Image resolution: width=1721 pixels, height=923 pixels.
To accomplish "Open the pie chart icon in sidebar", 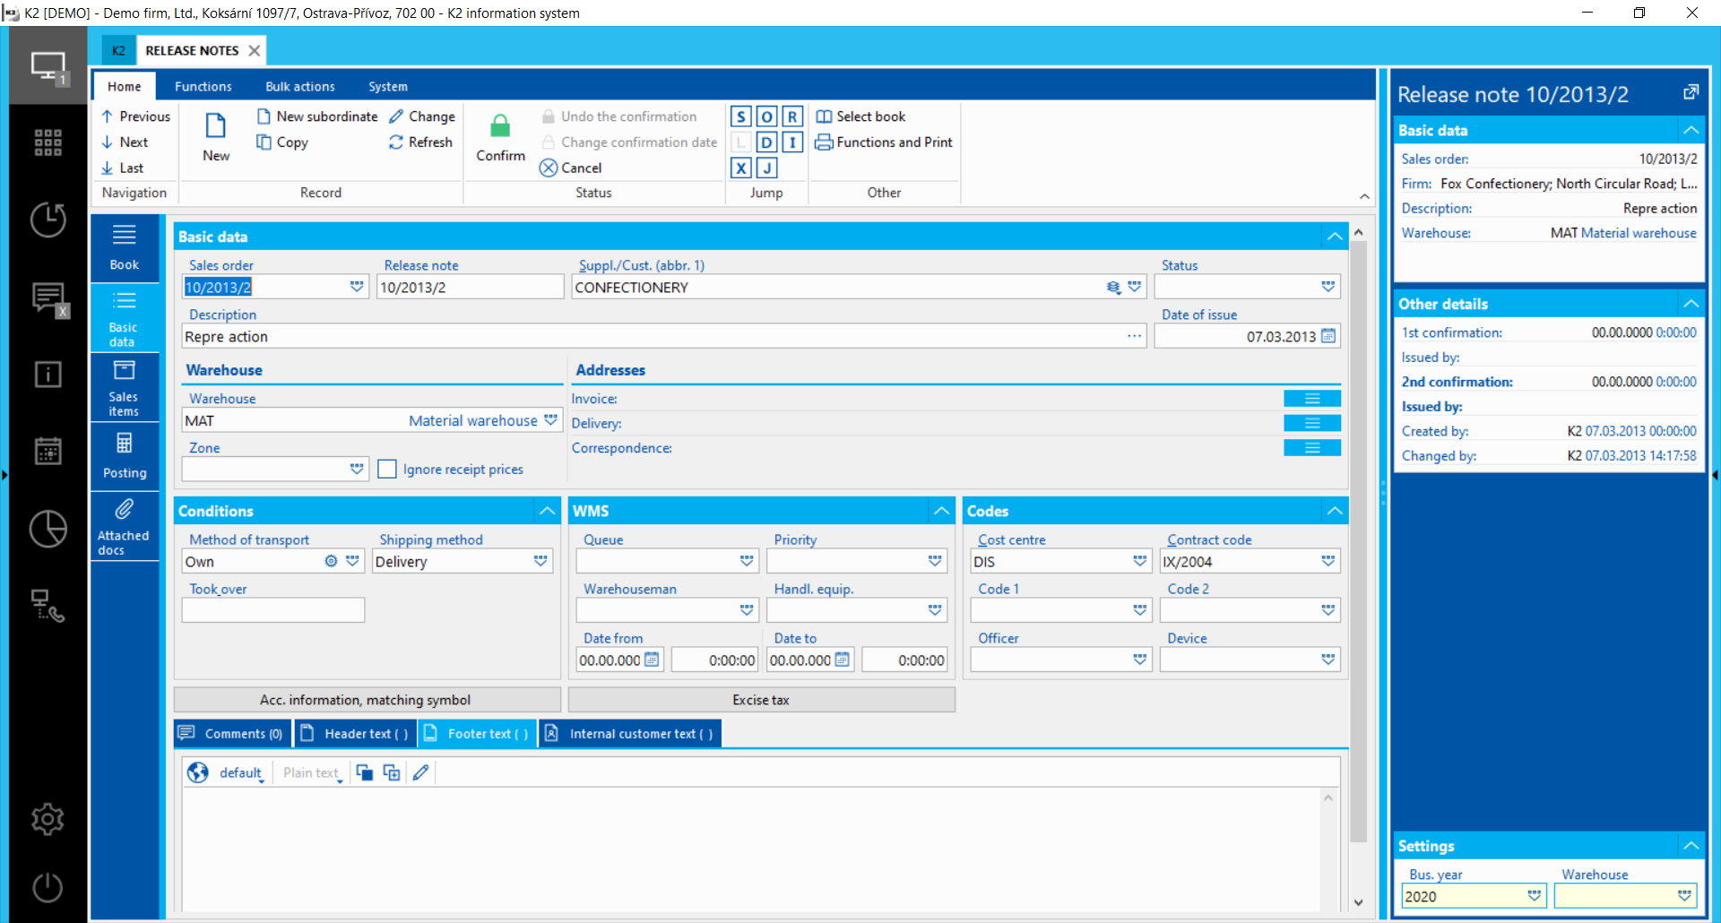I will point(48,529).
